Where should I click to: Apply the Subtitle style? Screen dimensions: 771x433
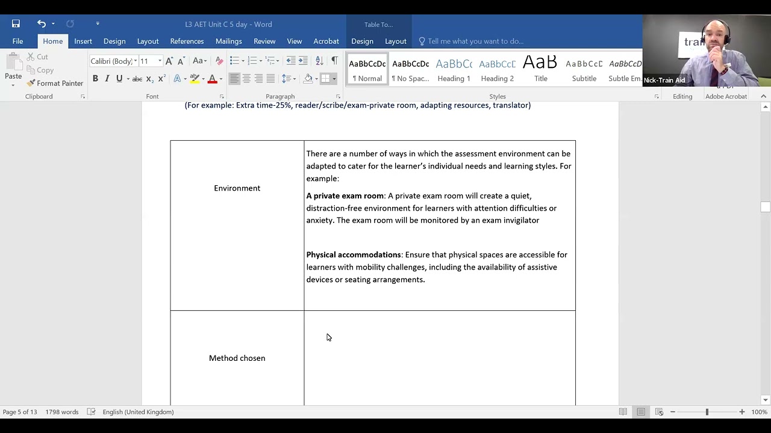pos(584,70)
